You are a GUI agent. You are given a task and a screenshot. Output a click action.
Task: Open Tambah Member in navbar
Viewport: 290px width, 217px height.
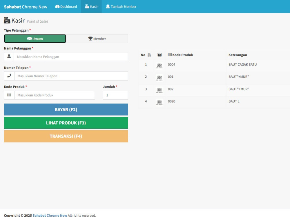pyautogui.click(x=121, y=6)
